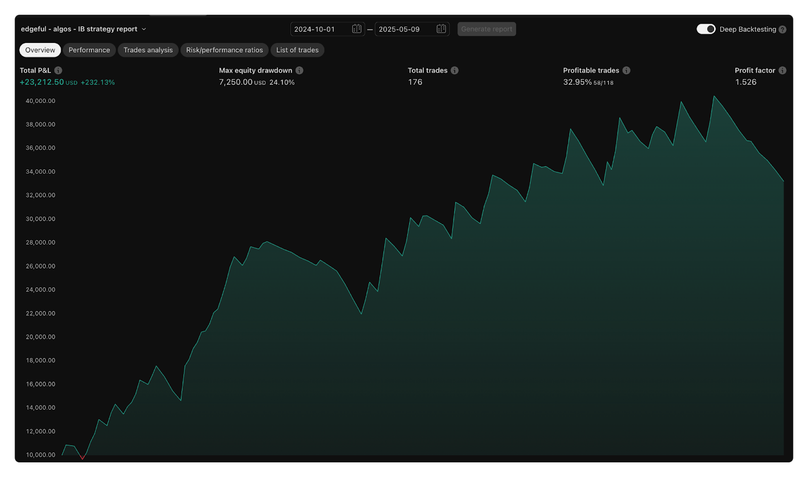
Task: Select the Risk/performance ratios tab
Action: point(224,50)
